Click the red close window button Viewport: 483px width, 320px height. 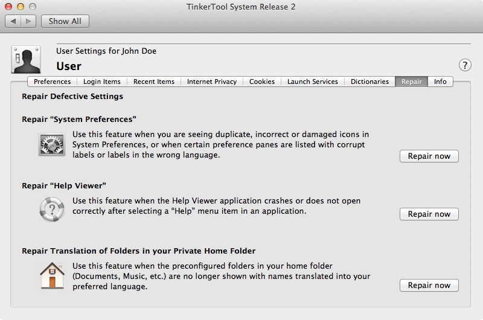click(x=8, y=6)
